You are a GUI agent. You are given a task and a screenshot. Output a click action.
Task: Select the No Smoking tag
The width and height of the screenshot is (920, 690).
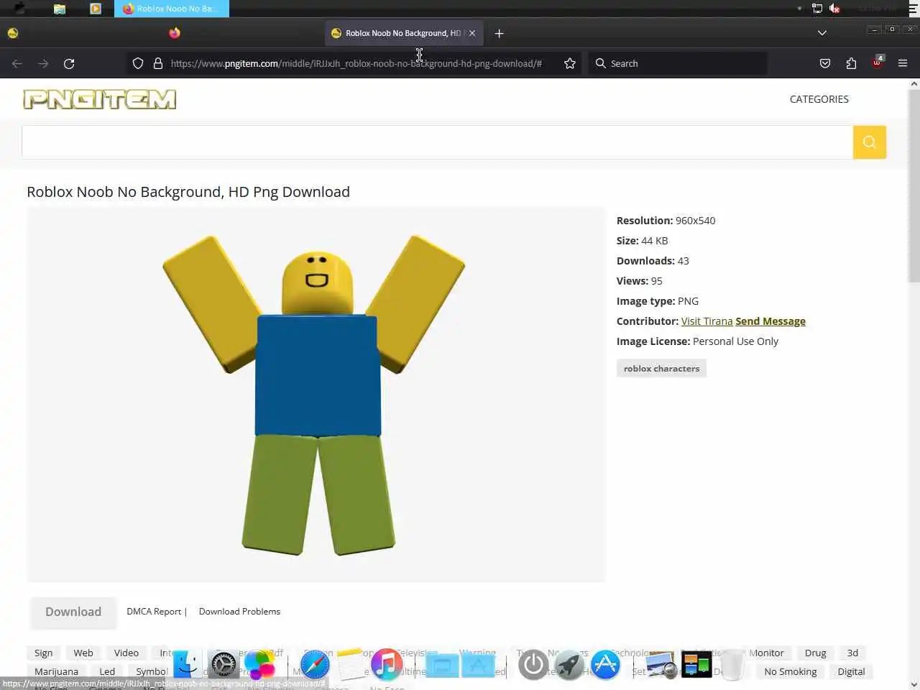pyautogui.click(x=790, y=671)
